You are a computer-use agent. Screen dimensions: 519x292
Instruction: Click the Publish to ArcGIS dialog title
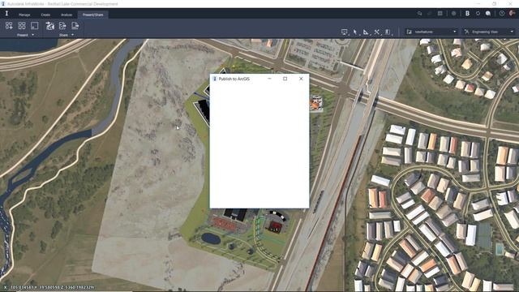[x=234, y=79]
